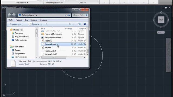Click the ViewCube Ю south label

161,27
